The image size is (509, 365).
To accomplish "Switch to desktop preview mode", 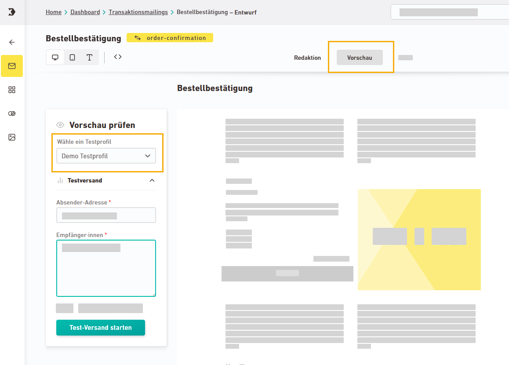I will click(55, 58).
